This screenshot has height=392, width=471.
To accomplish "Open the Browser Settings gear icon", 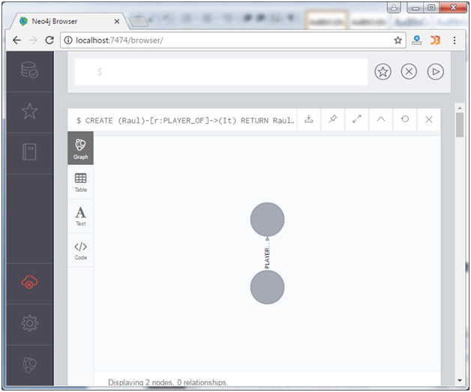I will pos(29,323).
